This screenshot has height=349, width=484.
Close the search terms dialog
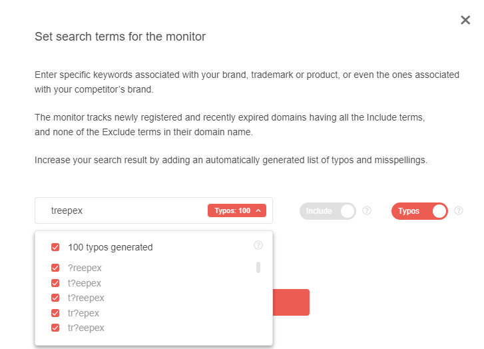[465, 20]
